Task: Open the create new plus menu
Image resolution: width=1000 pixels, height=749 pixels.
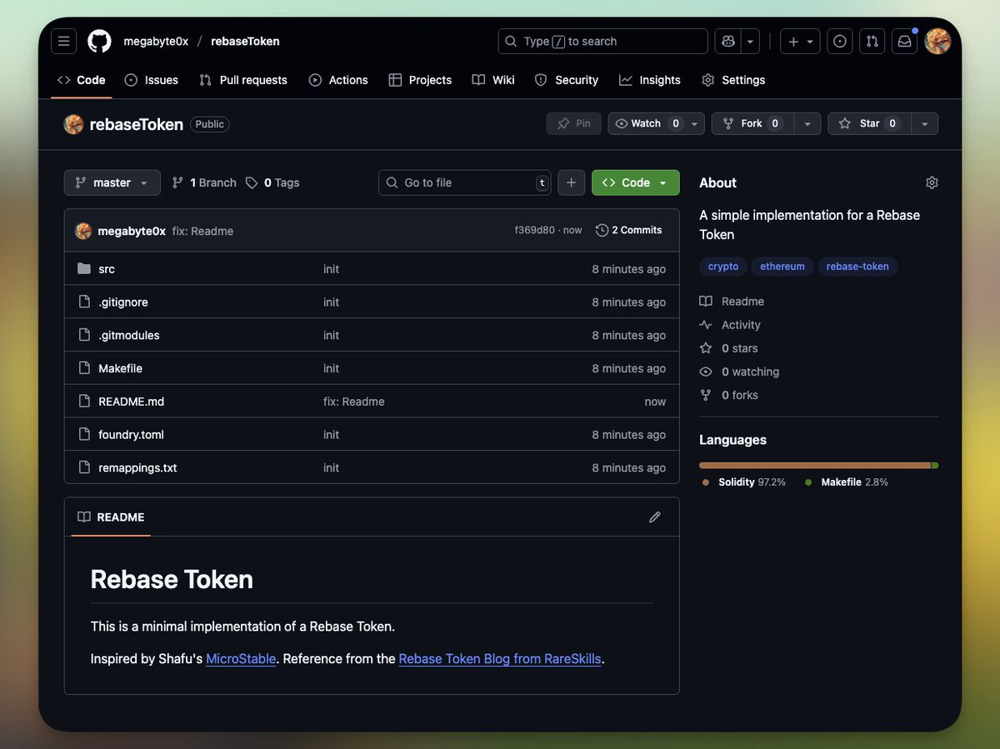Action: pyautogui.click(x=800, y=41)
